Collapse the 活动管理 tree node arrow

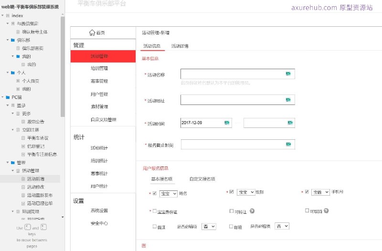point(13,171)
